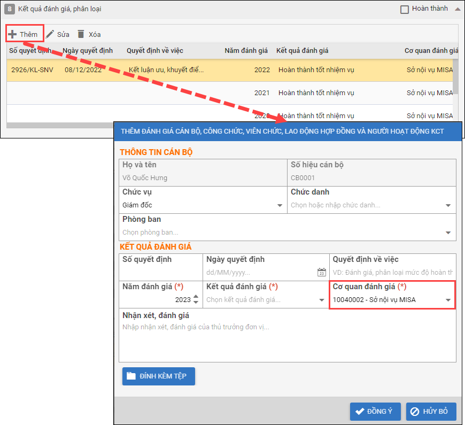
Task: Expand the Chức vụ dropdown
Action: (280, 205)
